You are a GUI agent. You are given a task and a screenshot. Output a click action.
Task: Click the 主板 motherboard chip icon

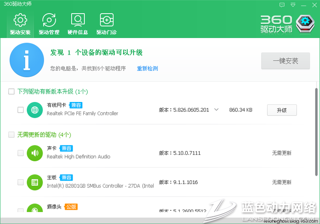(35, 182)
